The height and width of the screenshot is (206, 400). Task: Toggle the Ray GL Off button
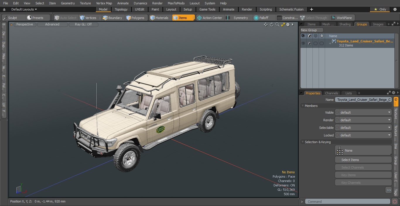point(83,24)
